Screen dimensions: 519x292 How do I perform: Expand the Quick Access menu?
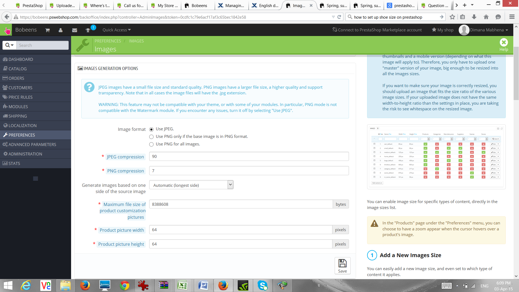117,30
